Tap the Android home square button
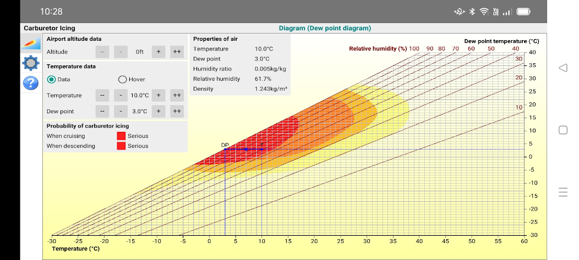This screenshot has width=579, height=260. pyautogui.click(x=562, y=130)
